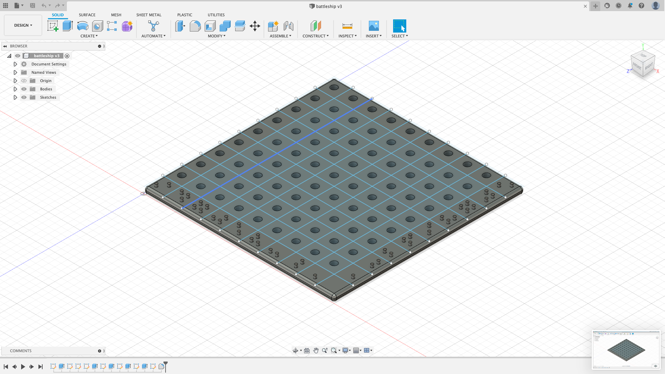Switch to the MESH tab
The width and height of the screenshot is (665, 374).
(116, 15)
